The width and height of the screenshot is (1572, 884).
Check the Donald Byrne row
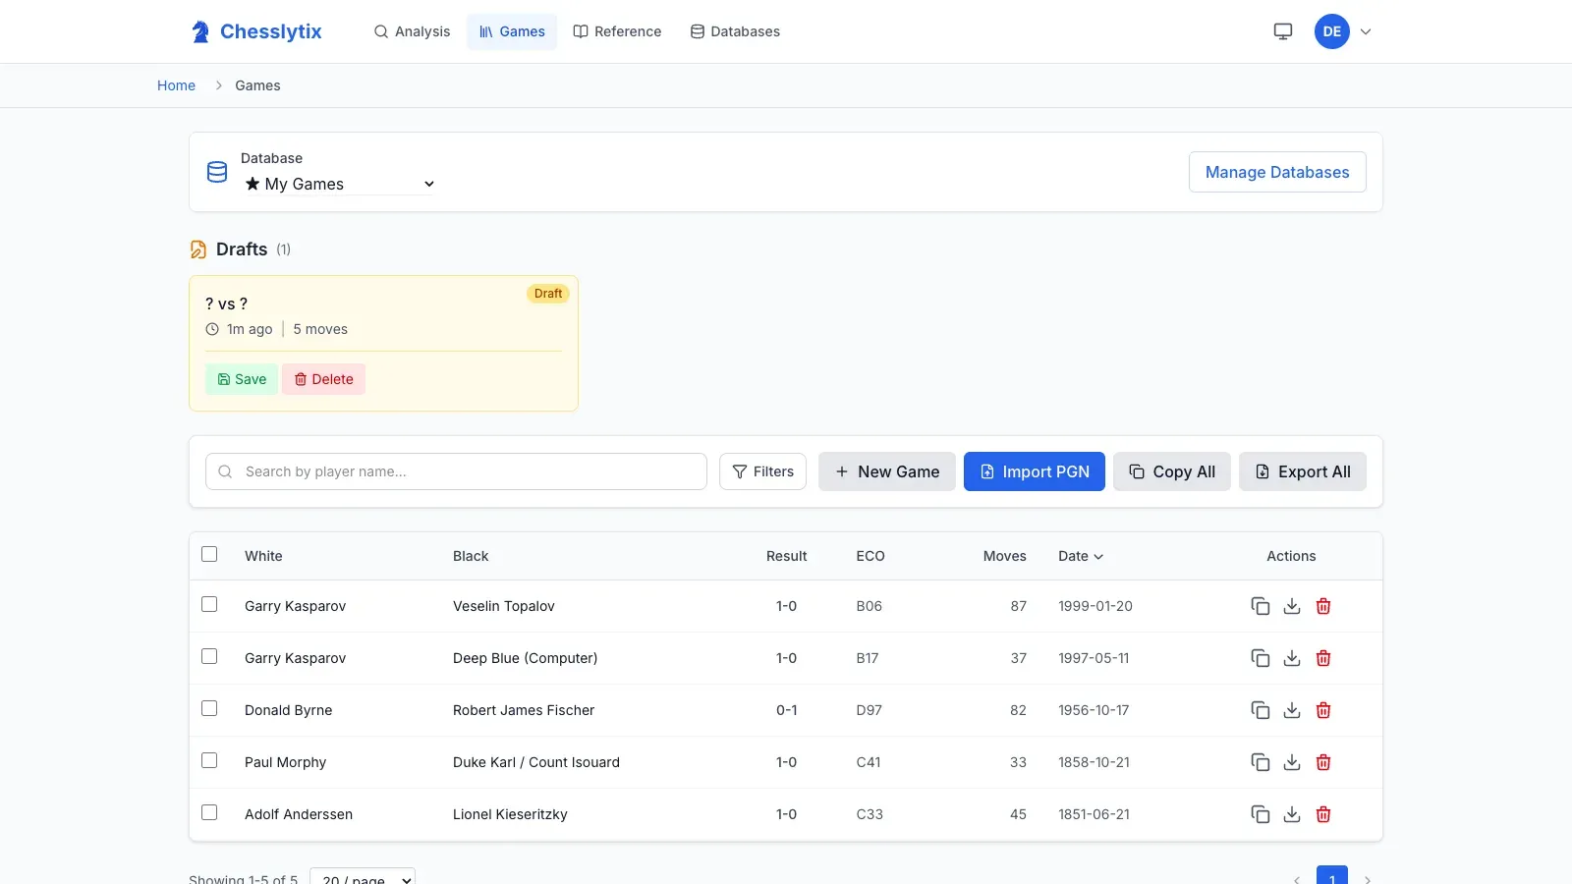pos(209,708)
